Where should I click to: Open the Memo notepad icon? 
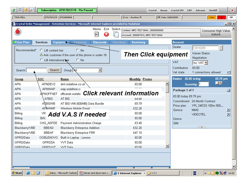[x=97, y=34]
